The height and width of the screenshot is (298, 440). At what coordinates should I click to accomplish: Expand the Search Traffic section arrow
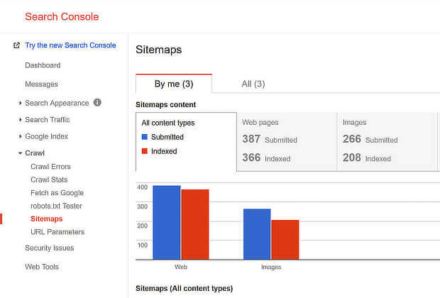[20, 120]
